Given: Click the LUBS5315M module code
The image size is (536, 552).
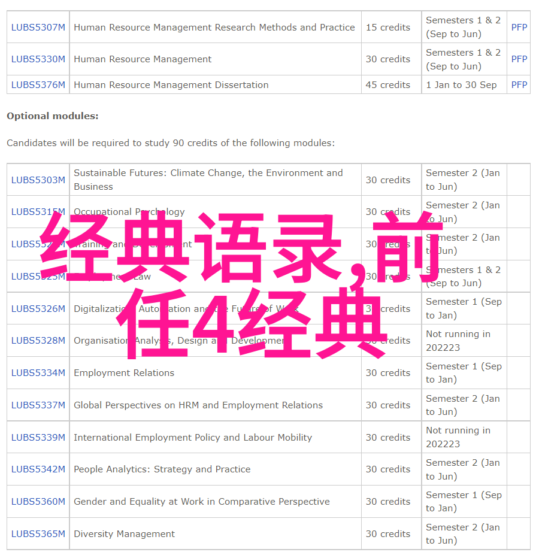Looking at the screenshot, I should [38, 212].
